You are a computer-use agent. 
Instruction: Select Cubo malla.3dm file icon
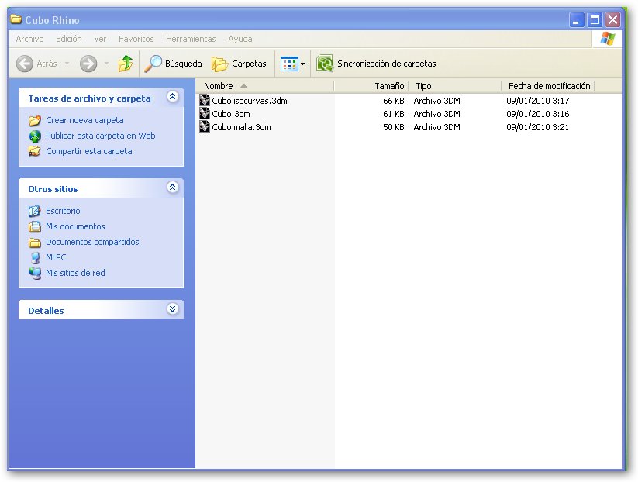205,126
